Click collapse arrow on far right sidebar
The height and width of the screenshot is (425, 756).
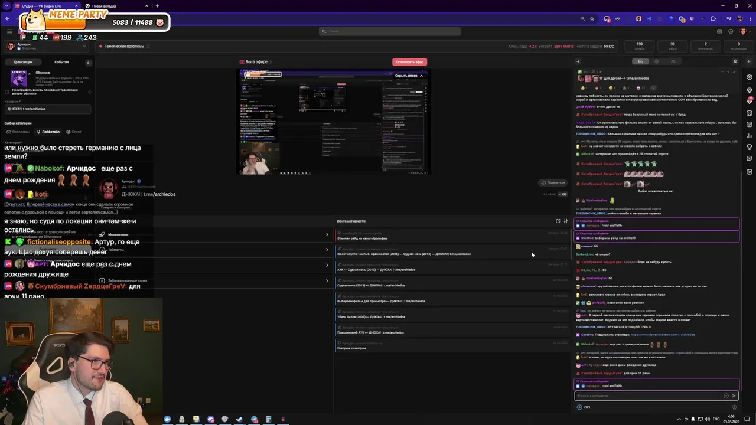[750, 61]
